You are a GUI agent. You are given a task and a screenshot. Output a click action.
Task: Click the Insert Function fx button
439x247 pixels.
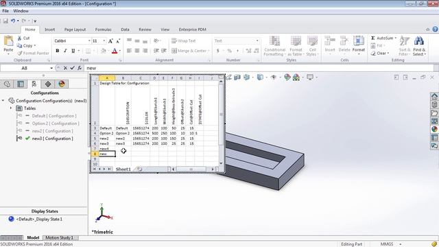(80, 68)
